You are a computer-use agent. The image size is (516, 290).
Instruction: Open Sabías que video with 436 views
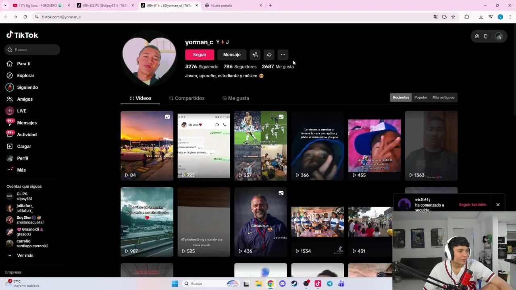pos(260,222)
